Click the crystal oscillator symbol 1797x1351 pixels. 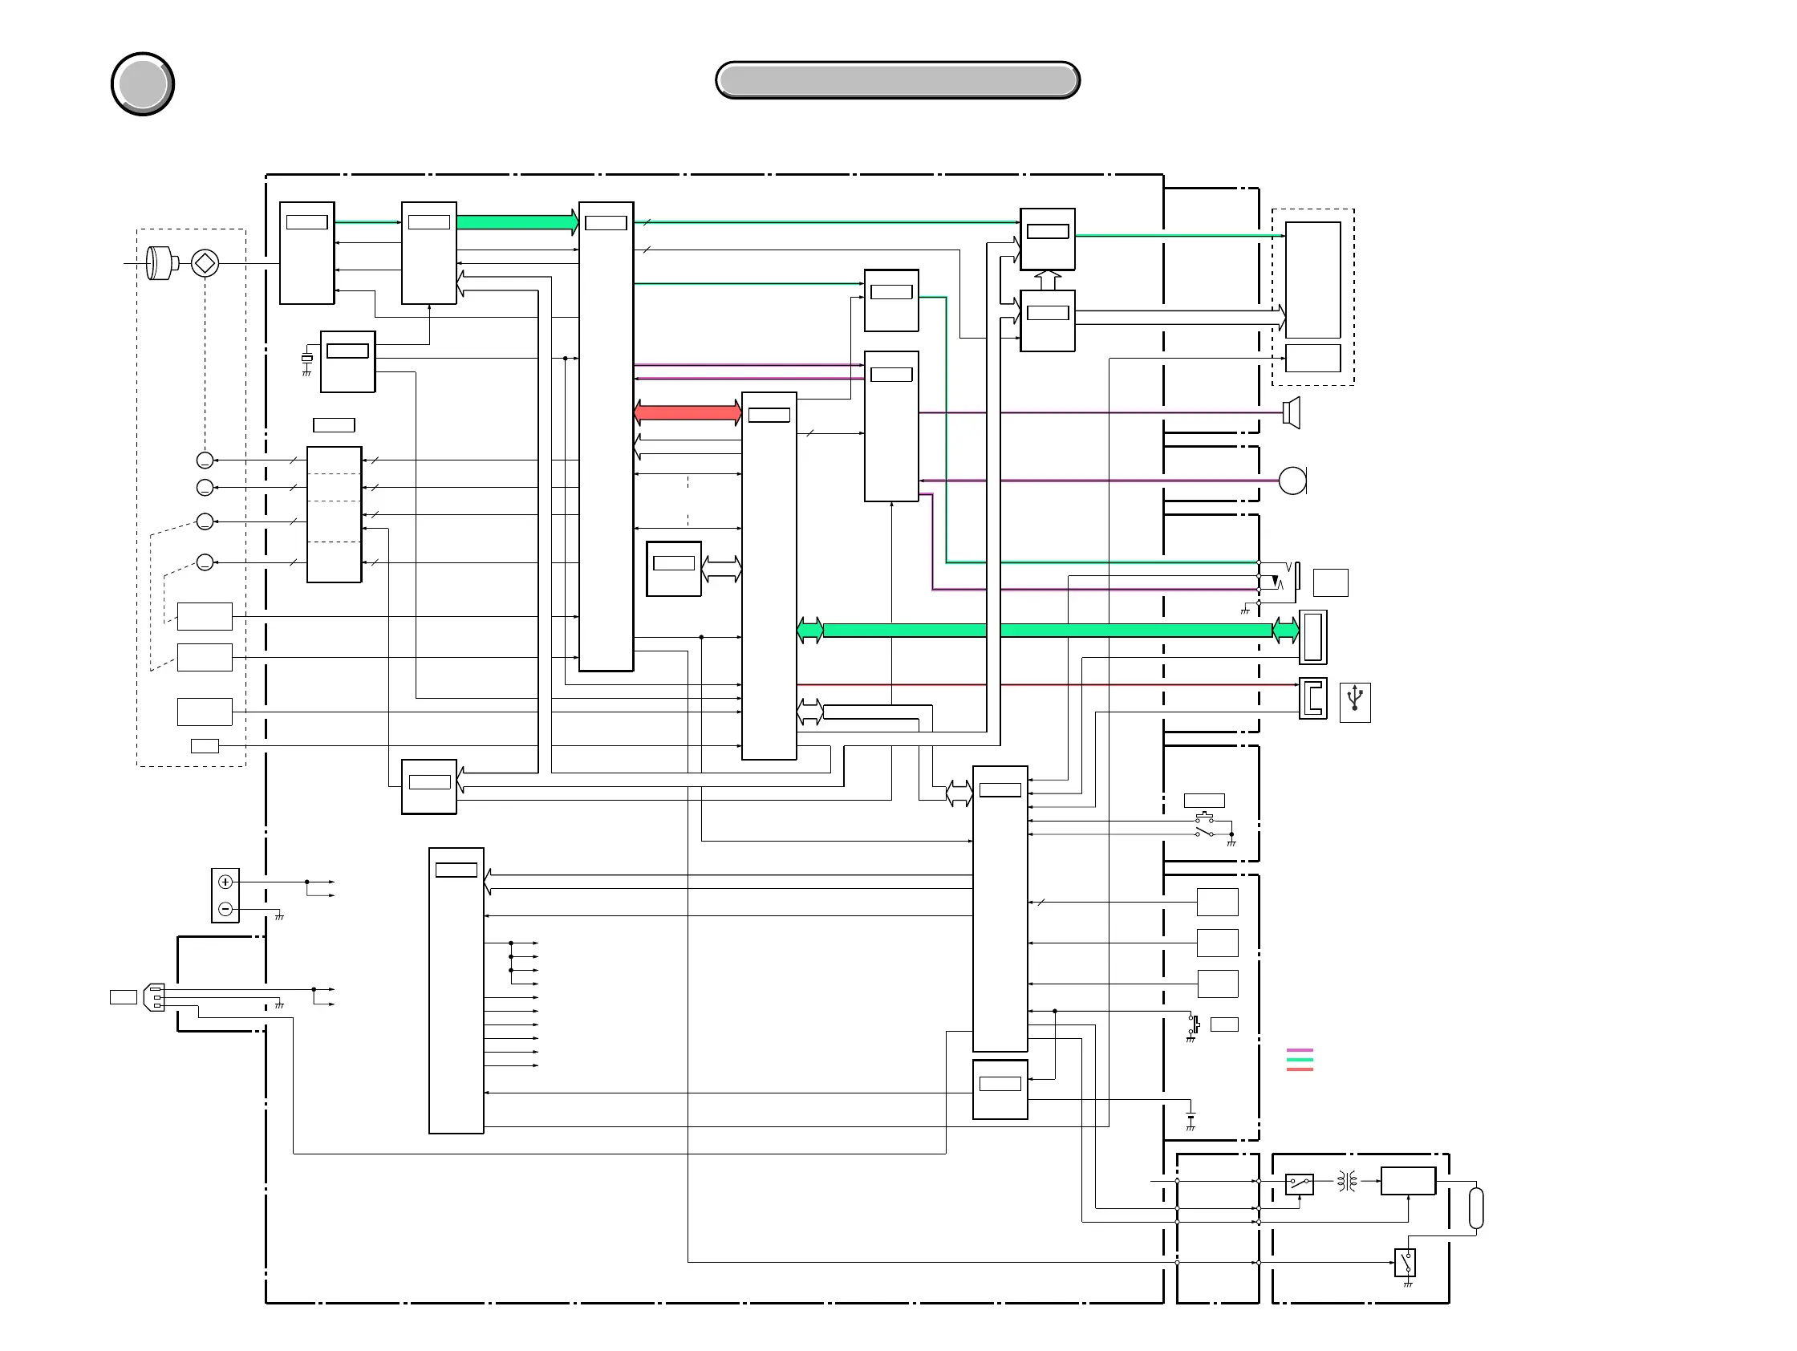306,359
